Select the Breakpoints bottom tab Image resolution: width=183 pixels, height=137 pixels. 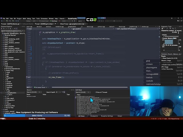(x=94, y=116)
